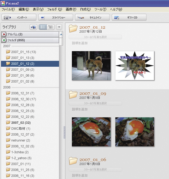This screenshot has width=169, height=179.
Task: Click the インポート import button
Action: [x=19, y=18]
